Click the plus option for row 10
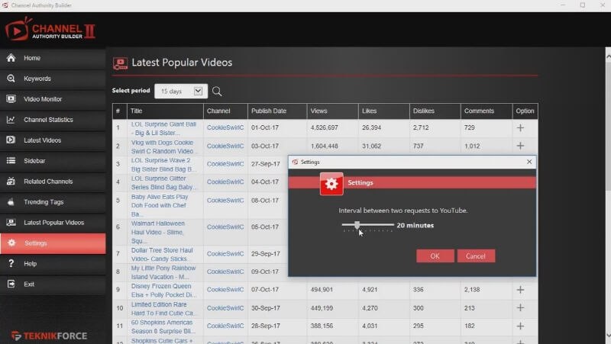 pos(520,308)
